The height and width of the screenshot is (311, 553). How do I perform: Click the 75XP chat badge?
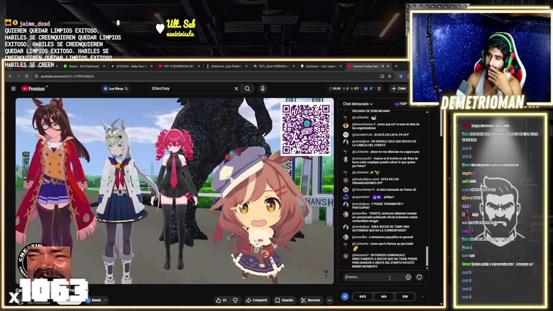coord(401,104)
